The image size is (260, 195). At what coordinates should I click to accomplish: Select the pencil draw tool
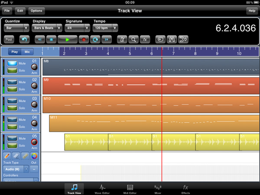click(x=7, y=156)
